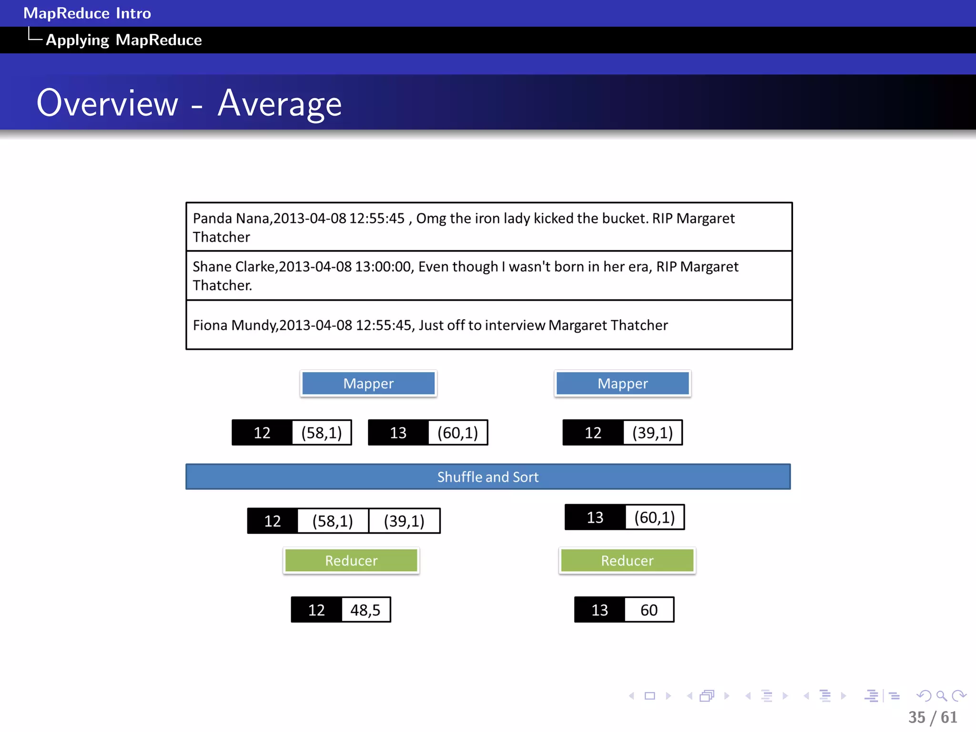Click the 48,5 average result cell

(x=366, y=610)
